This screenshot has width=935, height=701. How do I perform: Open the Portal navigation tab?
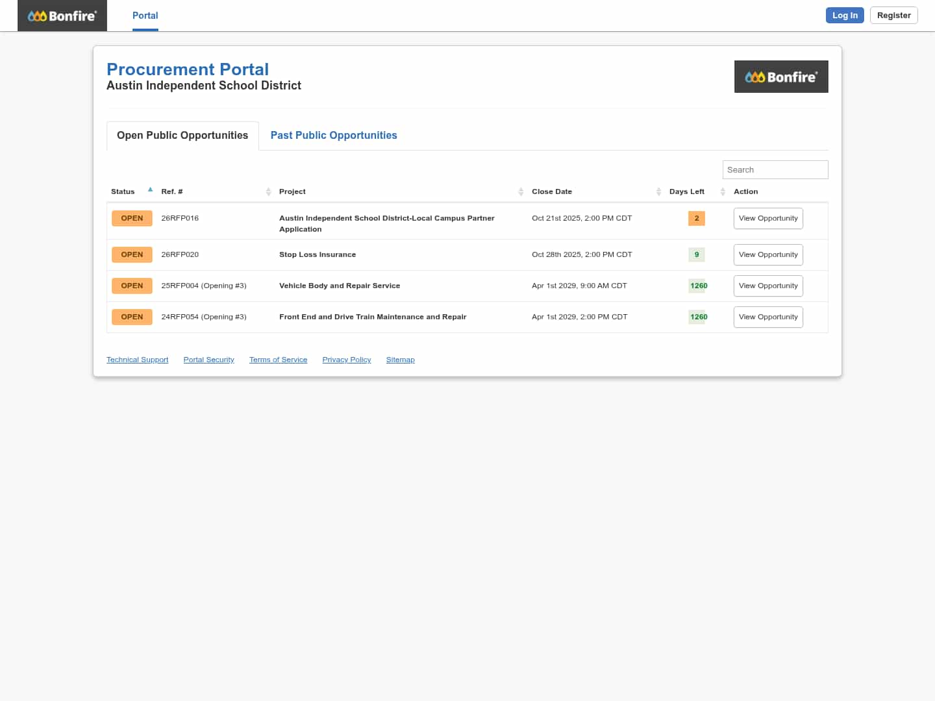145,16
